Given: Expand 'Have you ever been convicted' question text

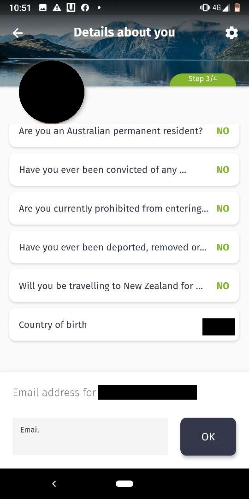Looking at the screenshot, I should (x=102, y=170).
